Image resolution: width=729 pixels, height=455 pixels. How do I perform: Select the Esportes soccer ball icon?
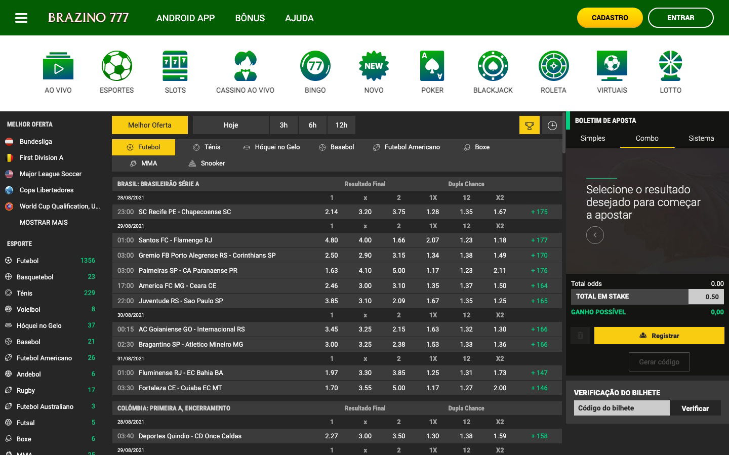(x=116, y=66)
